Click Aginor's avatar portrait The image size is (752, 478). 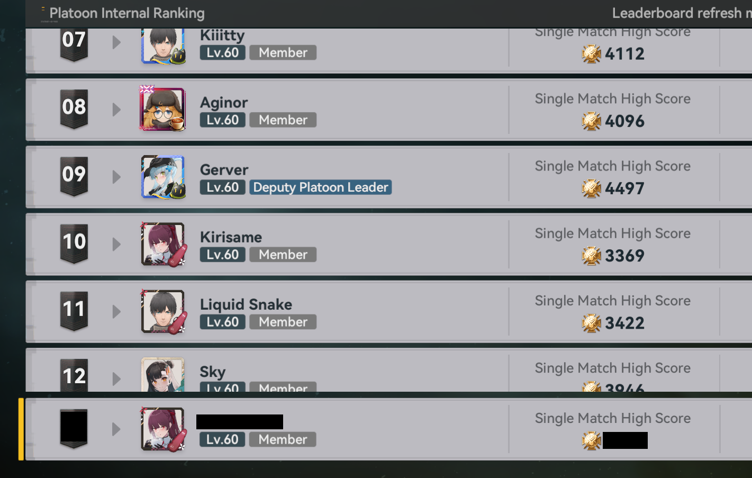click(x=163, y=109)
